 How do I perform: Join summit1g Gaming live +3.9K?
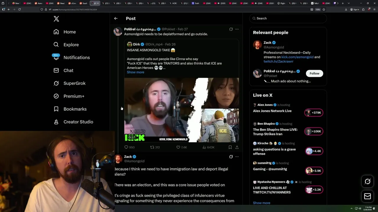coord(314,171)
